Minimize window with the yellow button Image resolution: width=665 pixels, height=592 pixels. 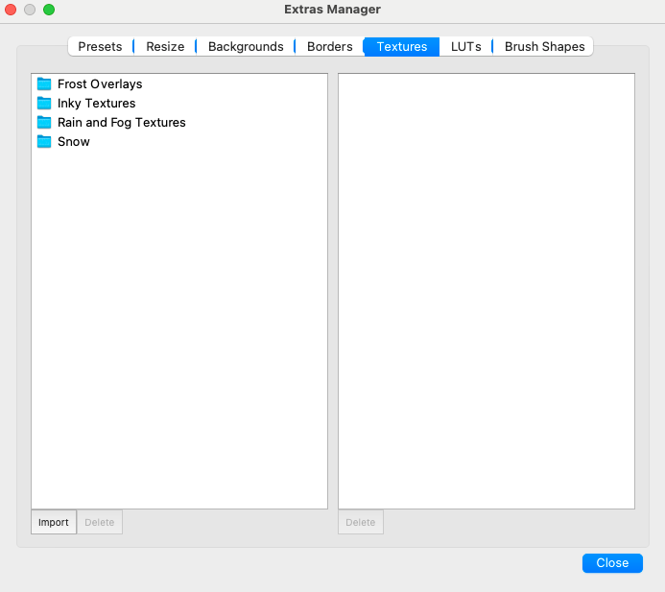(30, 10)
